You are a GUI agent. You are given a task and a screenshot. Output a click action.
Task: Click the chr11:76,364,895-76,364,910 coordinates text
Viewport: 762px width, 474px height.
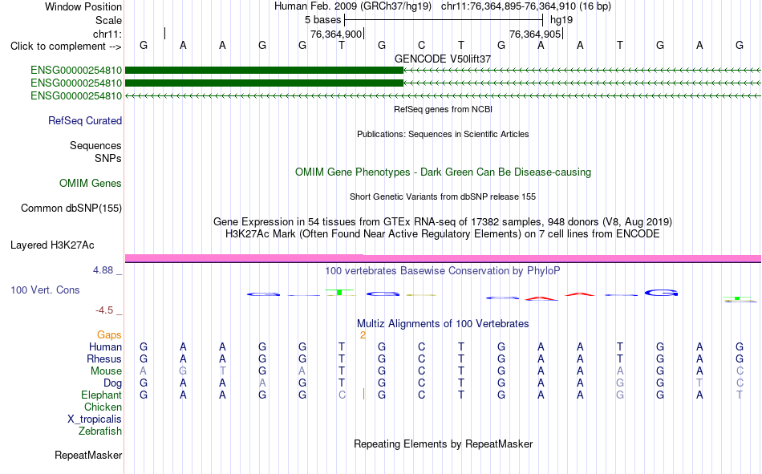(526, 6)
